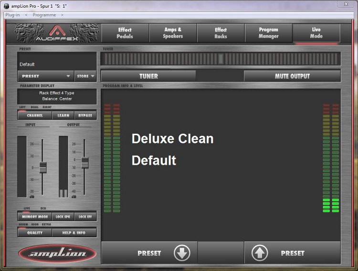Open the Effect Pedals tab
This screenshot has width=358, height=271.
(x=125, y=33)
